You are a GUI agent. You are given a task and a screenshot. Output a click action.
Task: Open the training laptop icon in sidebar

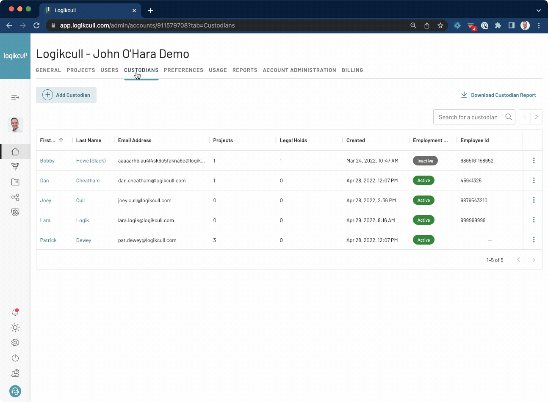(15, 373)
